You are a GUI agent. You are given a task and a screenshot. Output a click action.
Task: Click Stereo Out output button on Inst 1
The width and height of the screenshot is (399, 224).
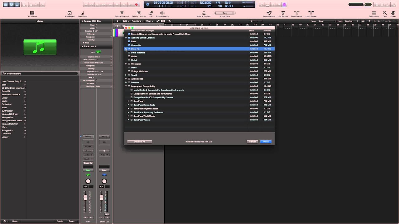tap(88, 163)
